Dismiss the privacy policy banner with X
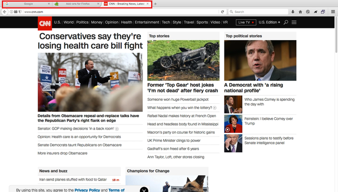The width and height of the screenshot is (338, 192). coord(144,190)
